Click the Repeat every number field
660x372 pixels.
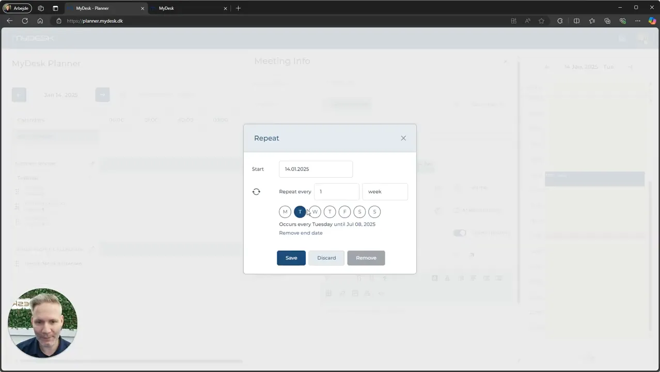point(336,192)
